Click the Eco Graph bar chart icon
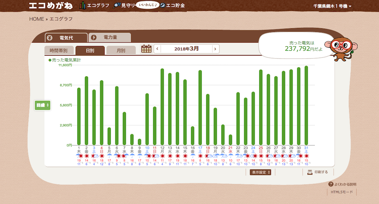Screen dimensions: 379x204 pos(82,5)
